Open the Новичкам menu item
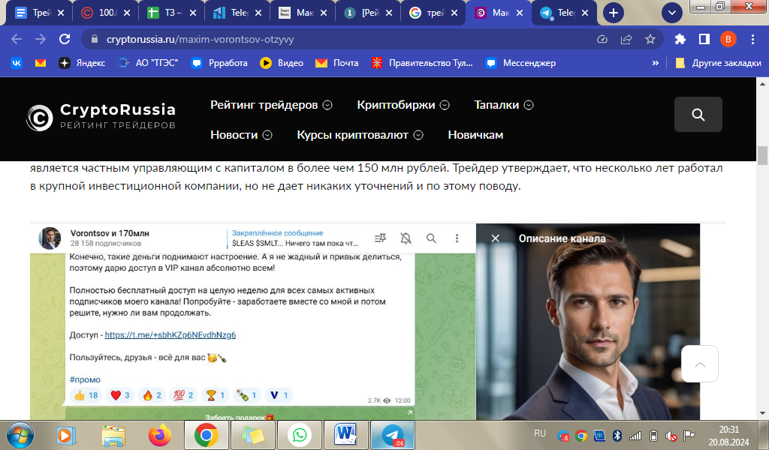Image resolution: width=769 pixels, height=450 pixels. click(x=475, y=135)
